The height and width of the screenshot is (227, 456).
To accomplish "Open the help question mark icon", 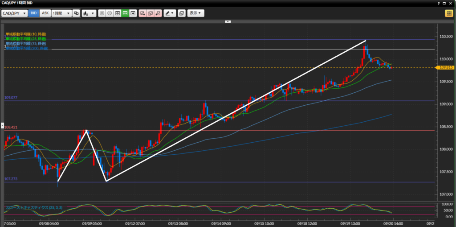I will [446, 4].
